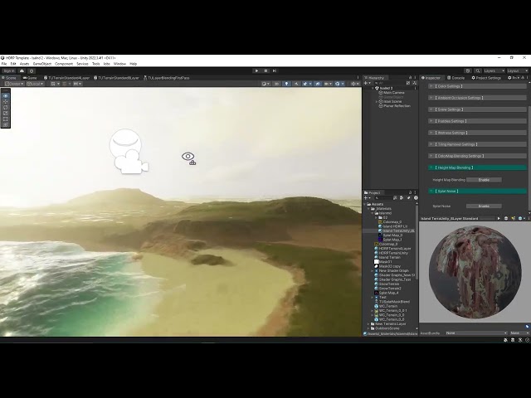Select the TUSplatMaskBlend asset in Project
Screen dimensions: 531x398
pos(392,302)
